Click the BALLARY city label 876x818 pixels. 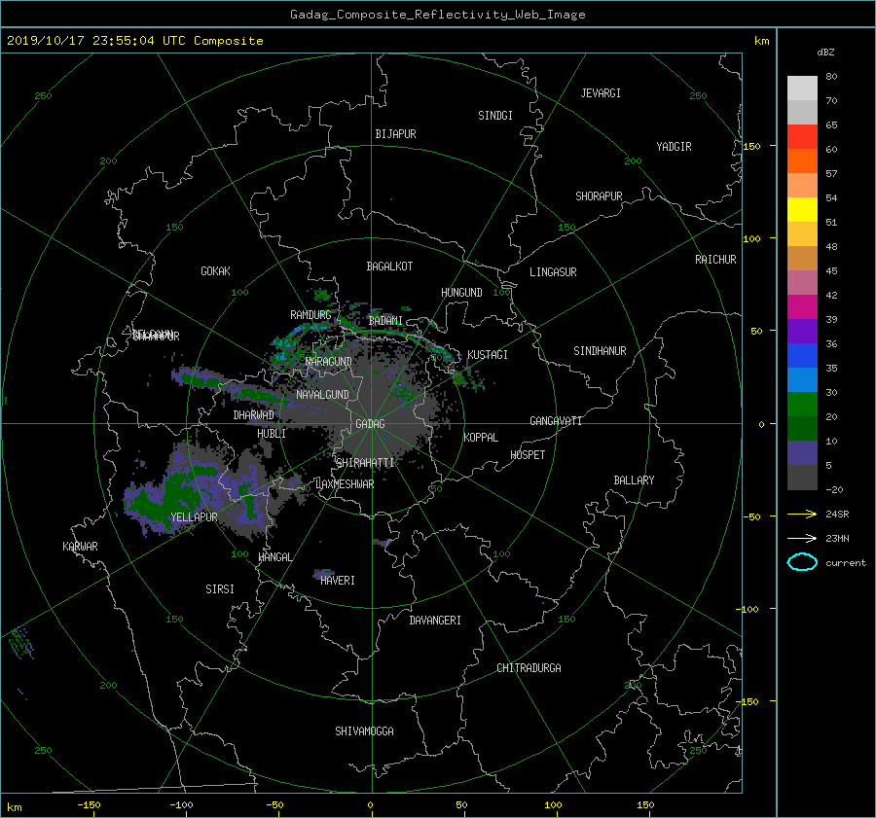pos(634,480)
